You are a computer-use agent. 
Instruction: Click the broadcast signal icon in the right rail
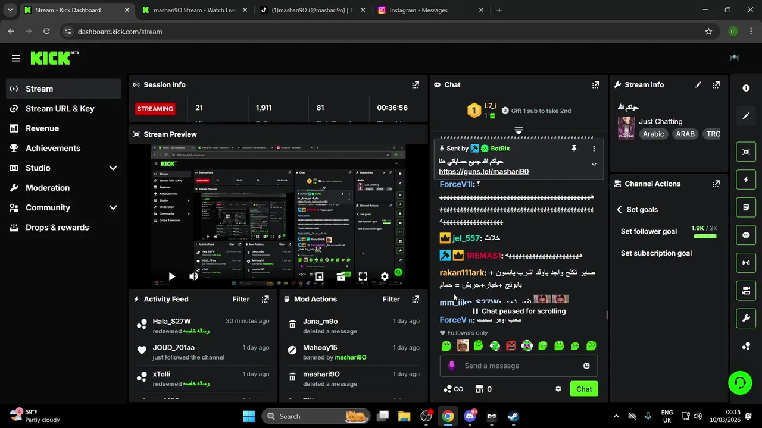pos(746,263)
